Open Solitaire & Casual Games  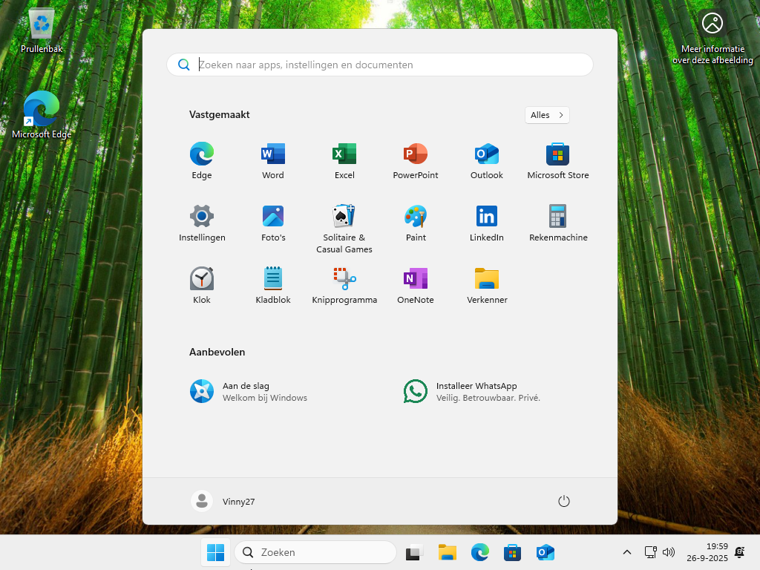pos(344,229)
